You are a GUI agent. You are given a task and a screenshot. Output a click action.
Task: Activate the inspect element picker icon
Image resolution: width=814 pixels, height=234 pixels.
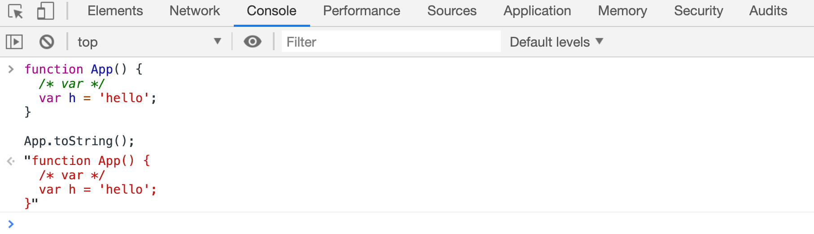tap(16, 11)
